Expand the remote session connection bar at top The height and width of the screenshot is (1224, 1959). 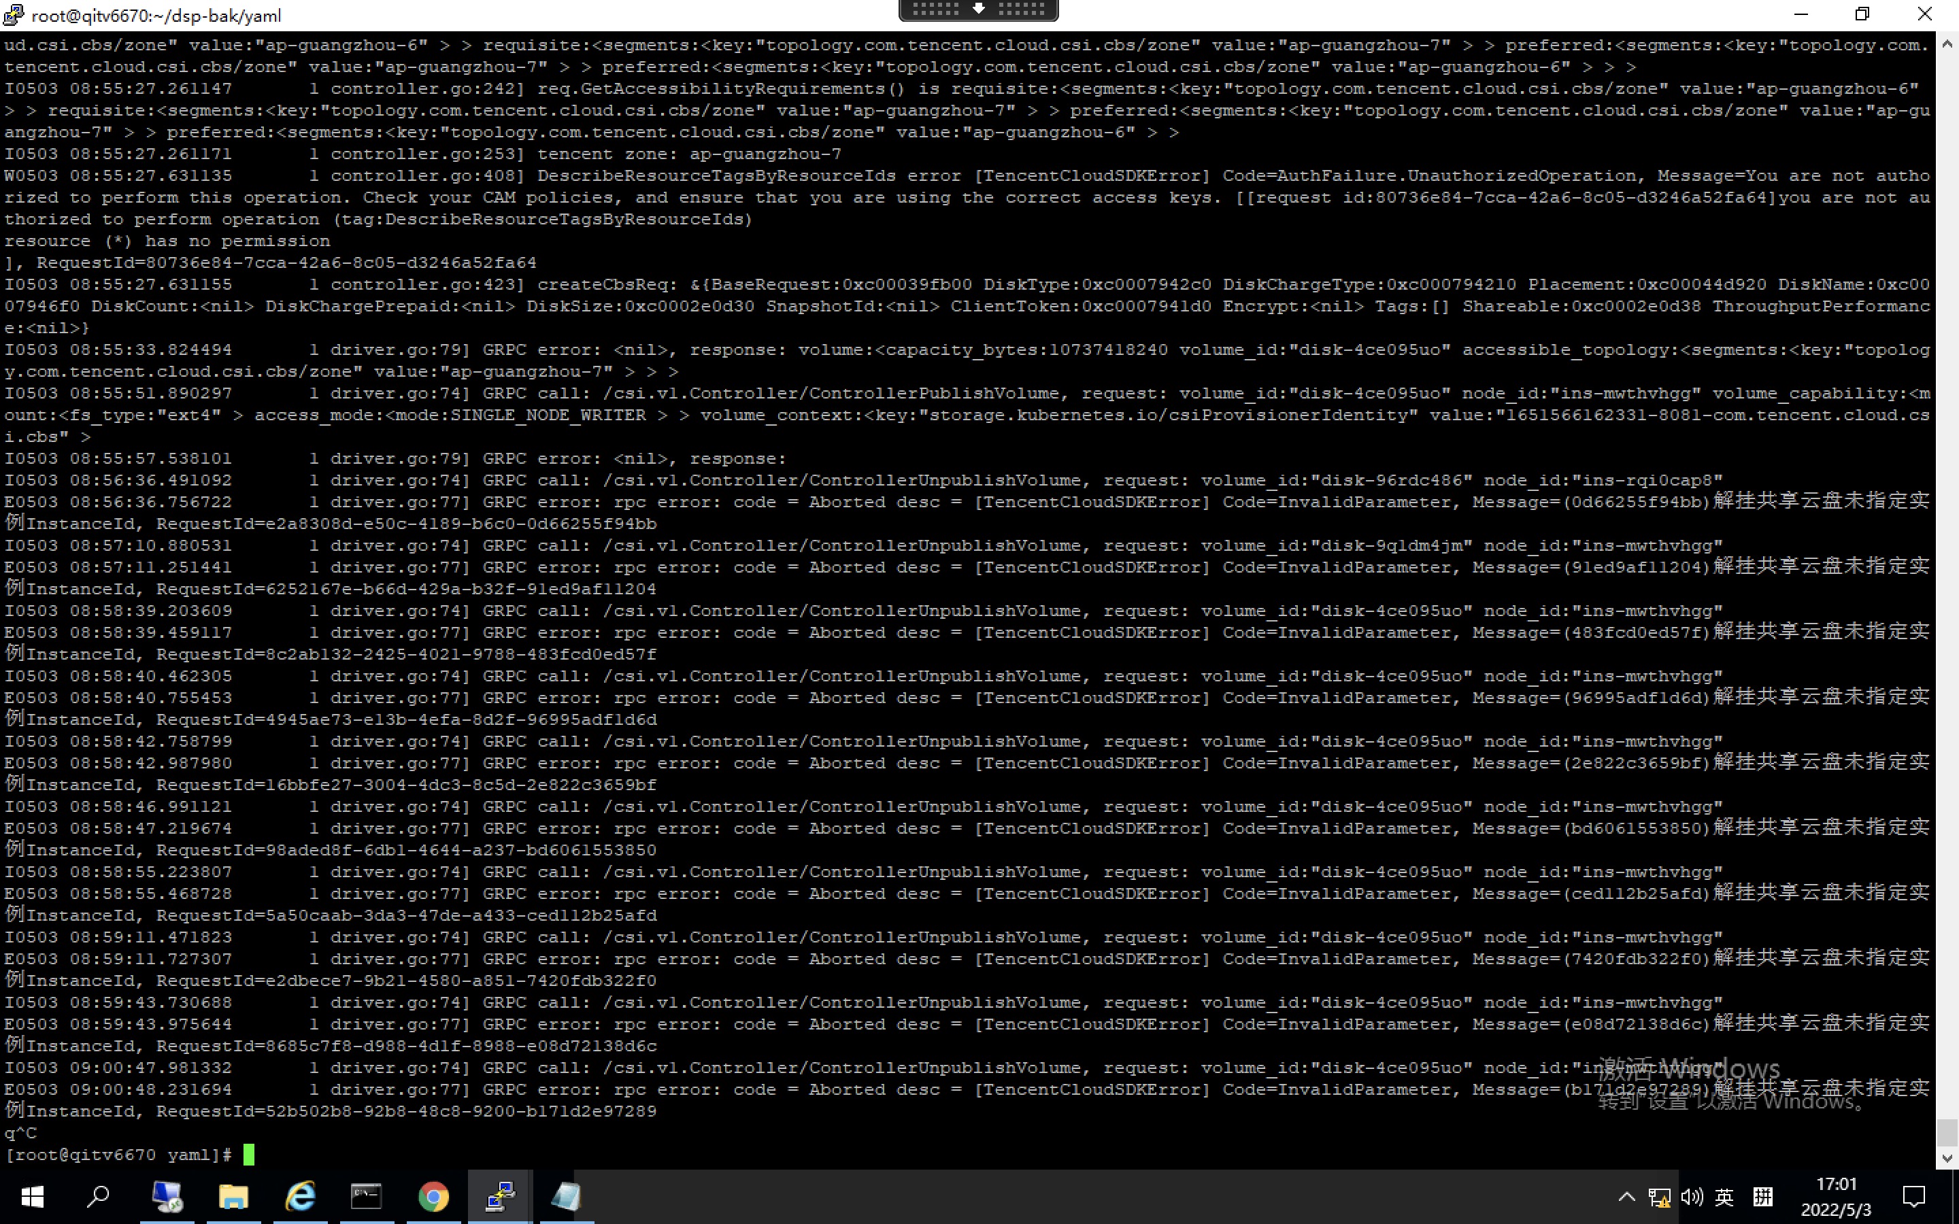coord(978,9)
